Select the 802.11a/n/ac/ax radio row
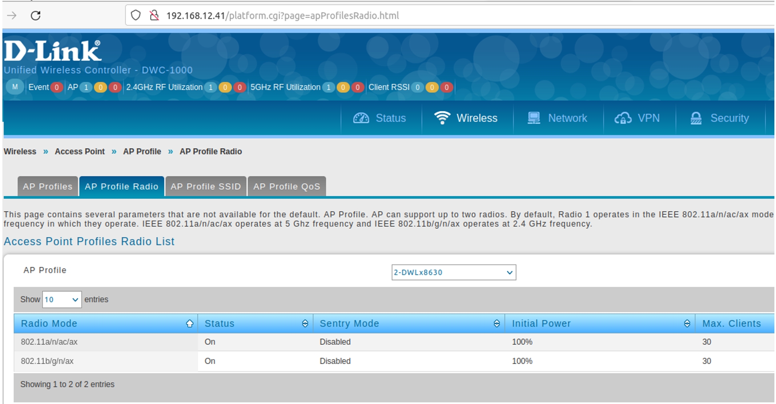This screenshot has width=776, height=404. click(49, 342)
